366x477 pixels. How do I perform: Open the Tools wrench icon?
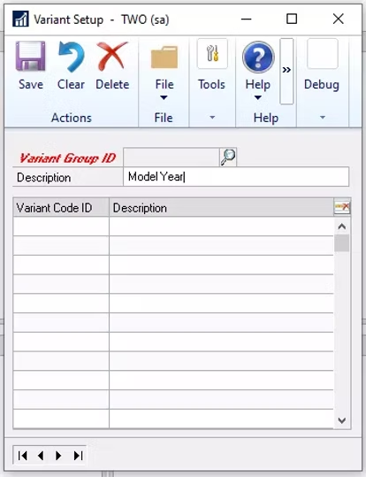(x=212, y=53)
